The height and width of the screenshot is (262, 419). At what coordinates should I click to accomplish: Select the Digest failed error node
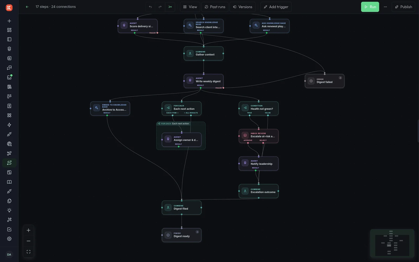coord(324,81)
